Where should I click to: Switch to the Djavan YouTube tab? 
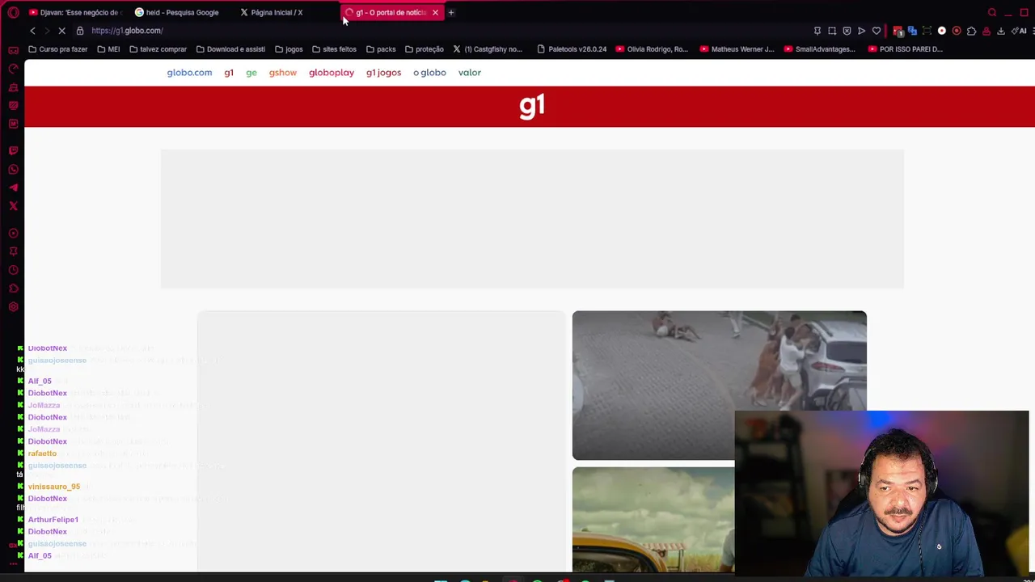pos(74,12)
